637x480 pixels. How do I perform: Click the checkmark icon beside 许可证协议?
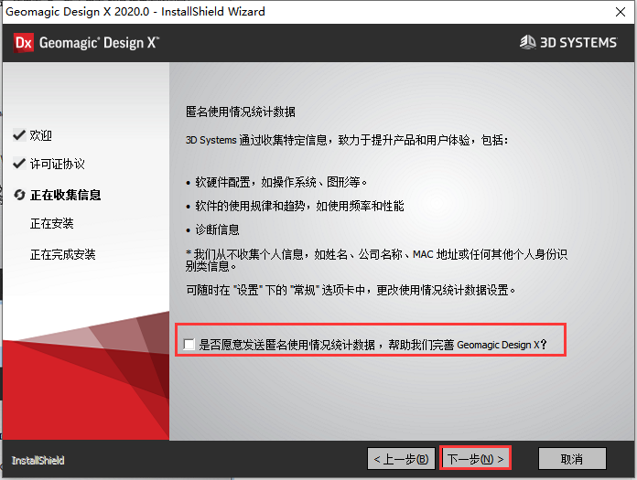click(x=19, y=164)
